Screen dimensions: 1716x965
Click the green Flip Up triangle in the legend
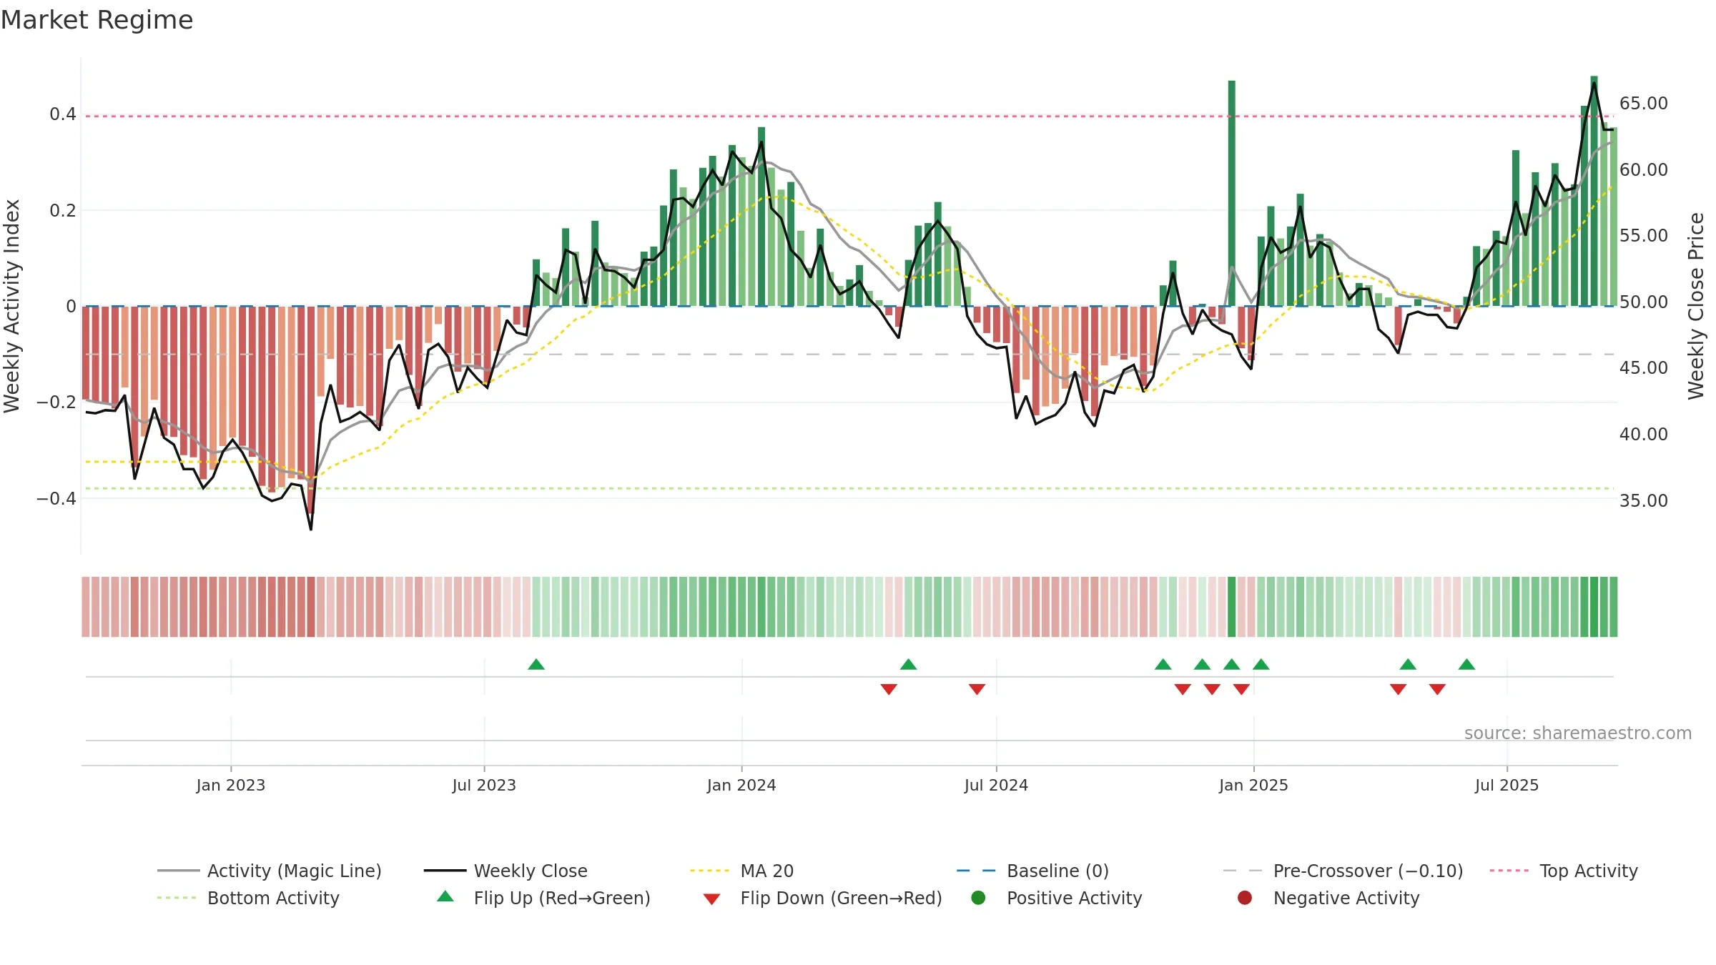(x=445, y=896)
